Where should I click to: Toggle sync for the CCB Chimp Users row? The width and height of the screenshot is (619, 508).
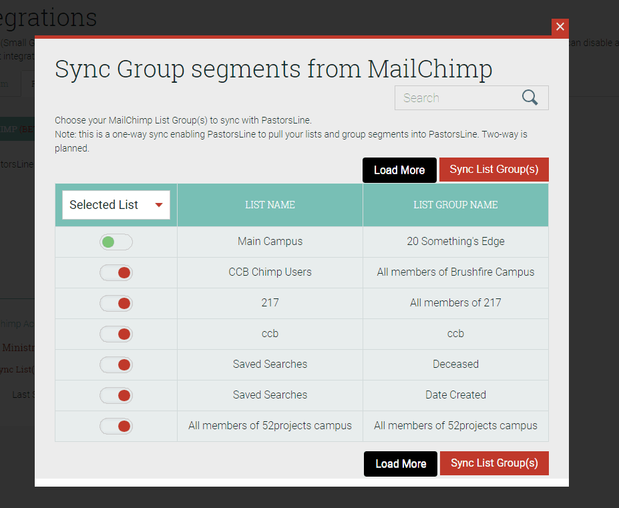116,273
